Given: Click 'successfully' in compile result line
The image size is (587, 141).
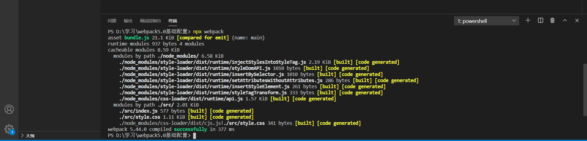Looking at the screenshot, I should [x=190, y=129].
